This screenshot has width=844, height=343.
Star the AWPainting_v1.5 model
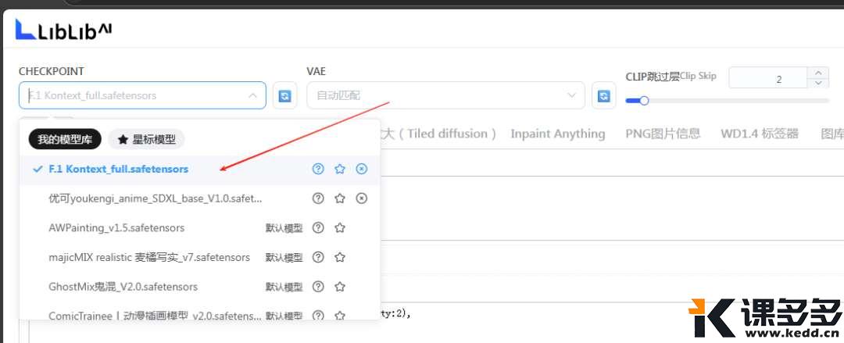click(x=340, y=228)
